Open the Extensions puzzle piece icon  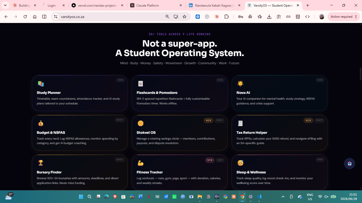click(x=226, y=17)
